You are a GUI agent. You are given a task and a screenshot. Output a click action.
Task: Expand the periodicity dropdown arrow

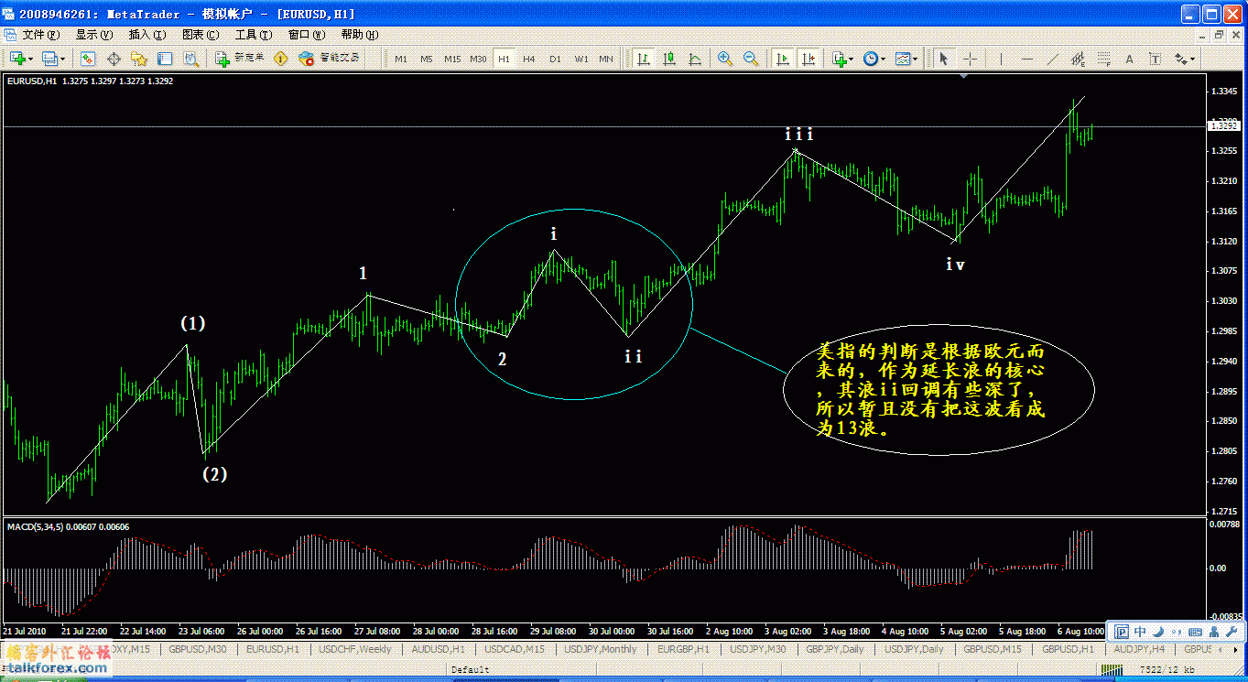(882, 60)
